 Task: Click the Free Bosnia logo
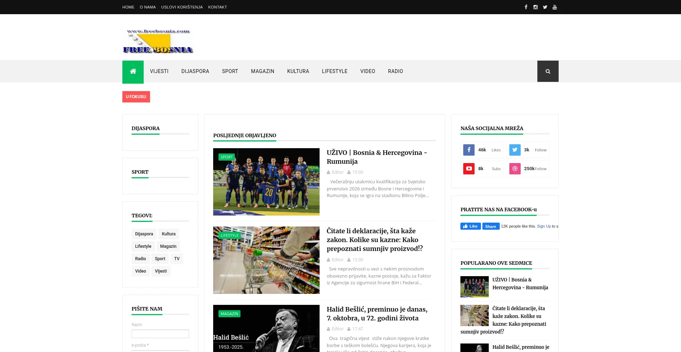click(158, 41)
